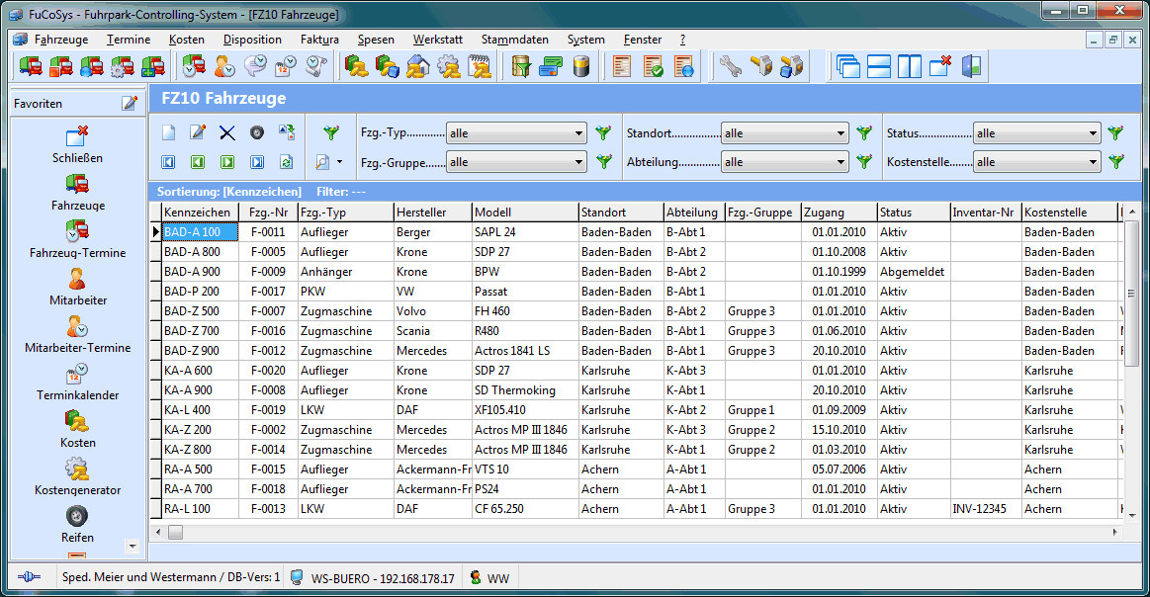This screenshot has width=1150, height=597.
Task: Click the Reifen tire icon
Action: [77, 517]
